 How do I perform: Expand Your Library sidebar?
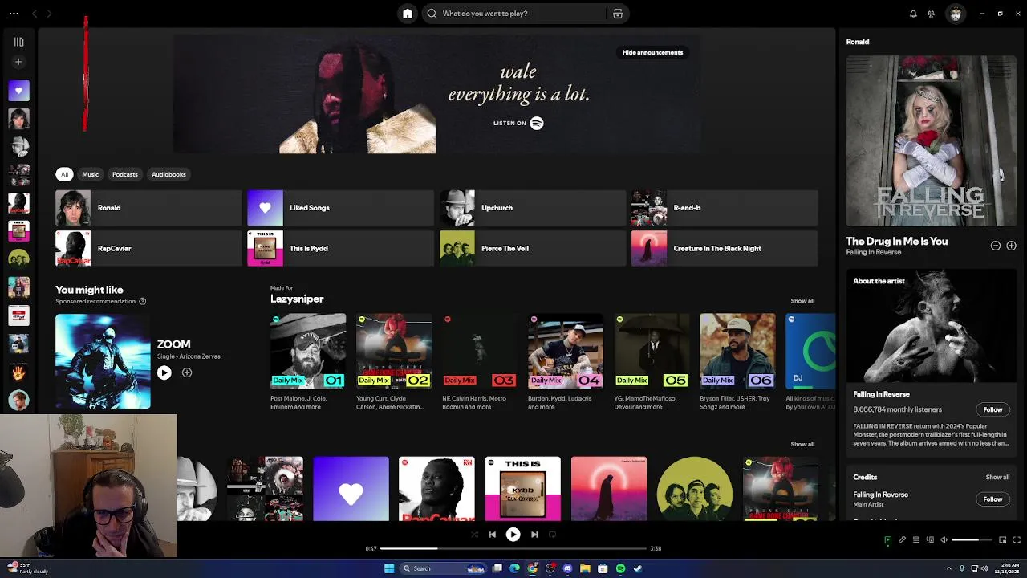pyautogui.click(x=18, y=42)
